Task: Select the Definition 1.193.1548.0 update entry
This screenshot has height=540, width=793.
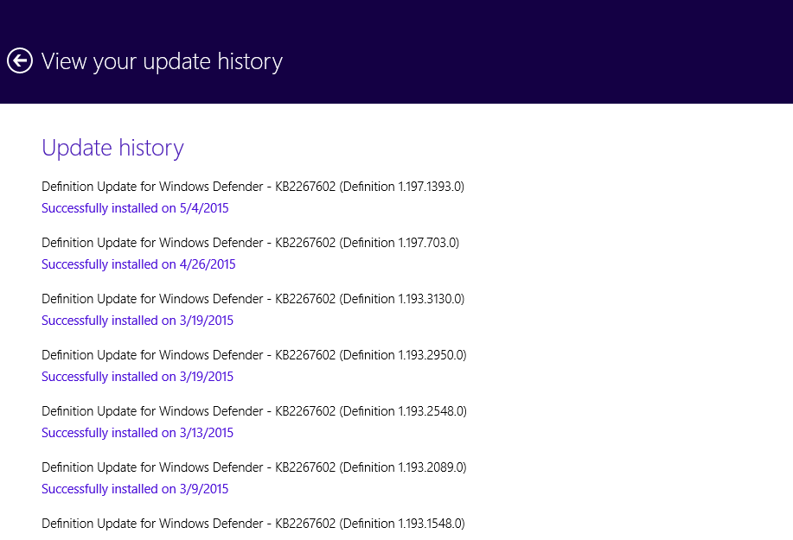Action: click(x=253, y=523)
